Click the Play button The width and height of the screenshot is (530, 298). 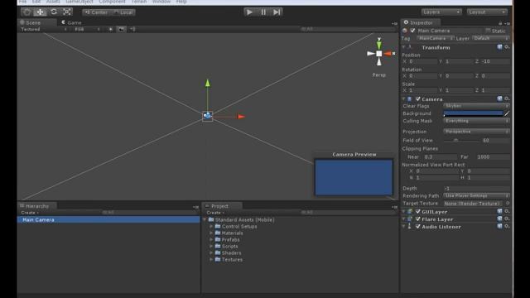click(249, 12)
